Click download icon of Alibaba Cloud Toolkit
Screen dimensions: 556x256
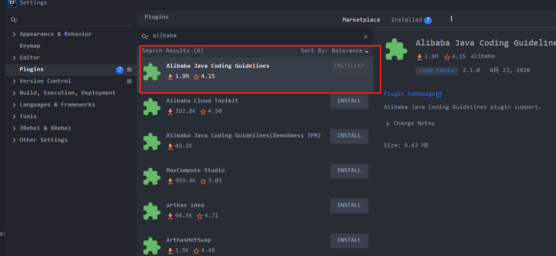pyautogui.click(x=170, y=111)
